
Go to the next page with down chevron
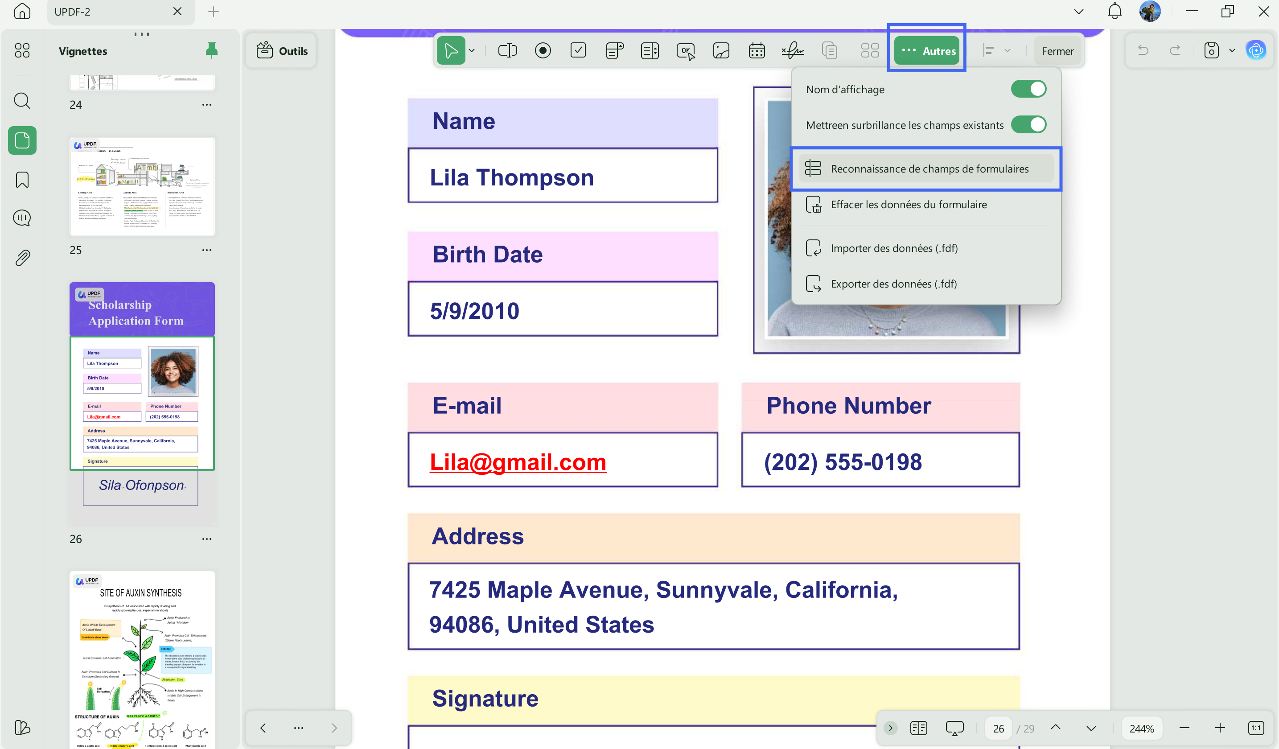(1091, 728)
